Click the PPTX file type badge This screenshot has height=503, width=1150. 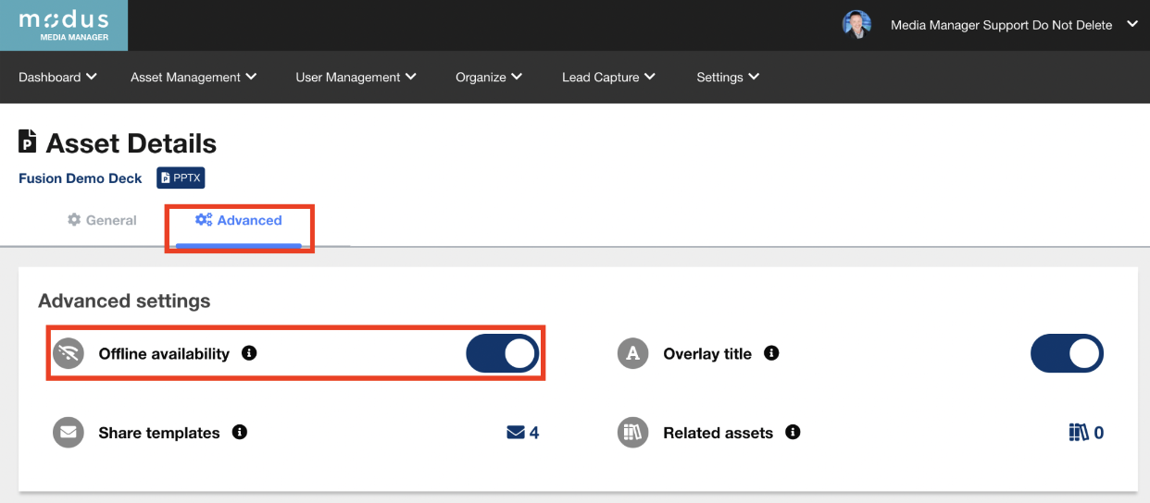(x=181, y=178)
